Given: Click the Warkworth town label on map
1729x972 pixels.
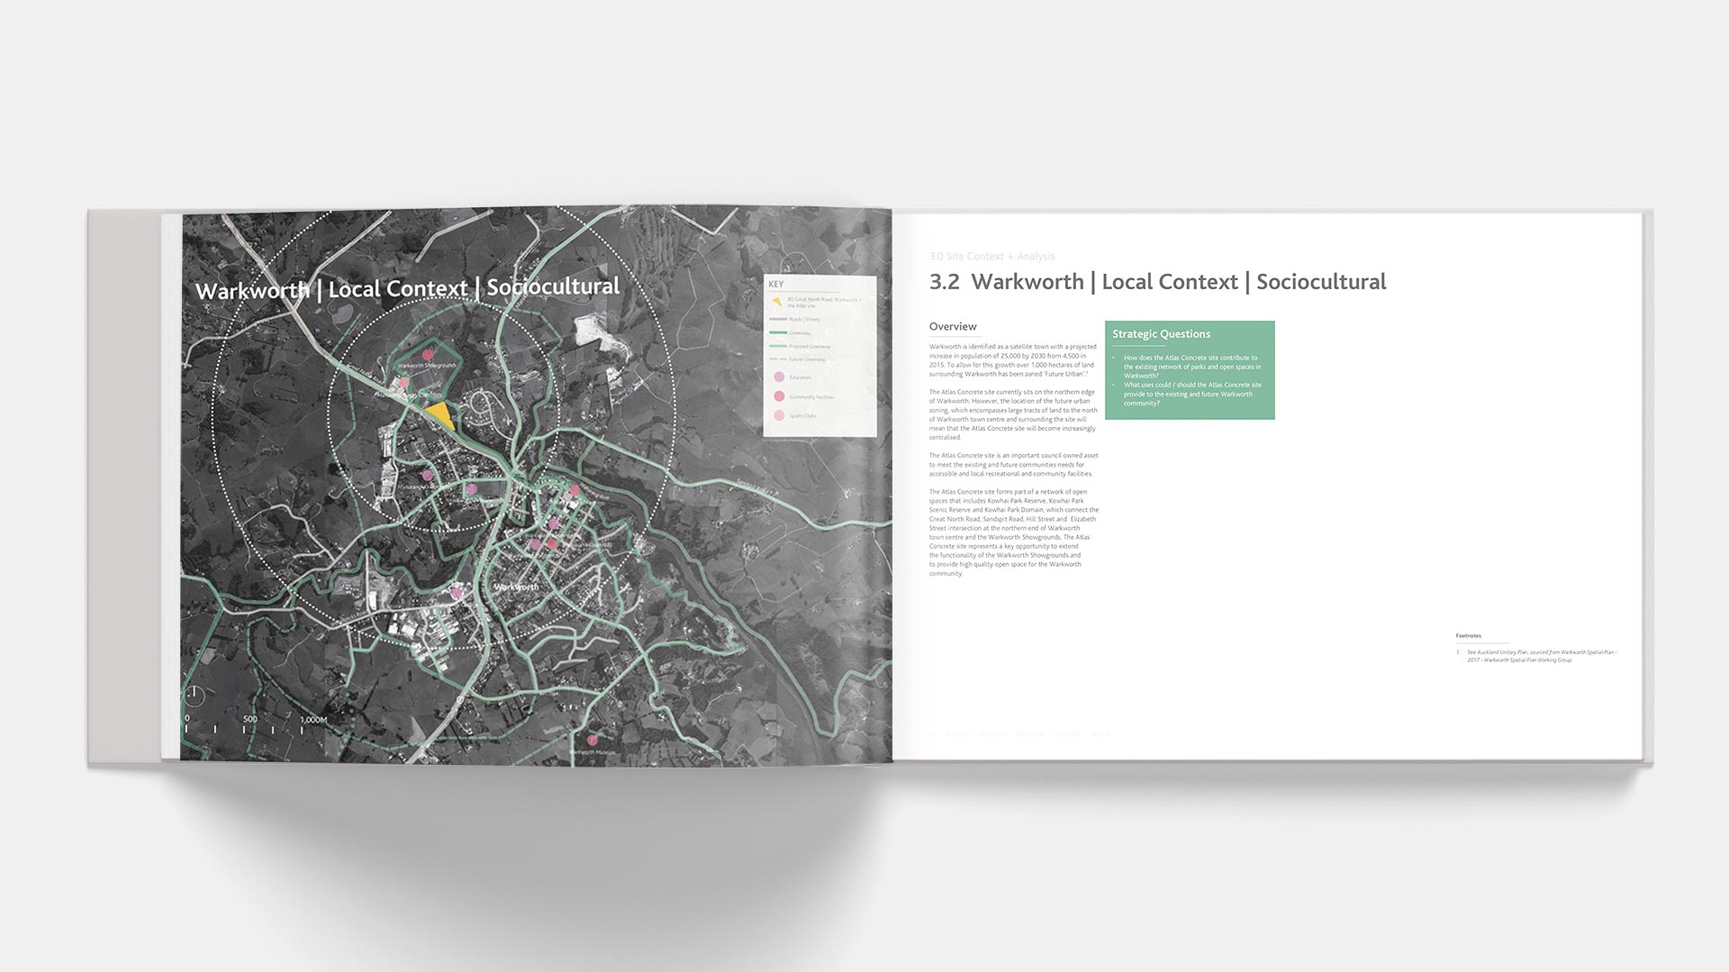Looking at the screenshot, I should pyautogui.click(x=516, y=586).
